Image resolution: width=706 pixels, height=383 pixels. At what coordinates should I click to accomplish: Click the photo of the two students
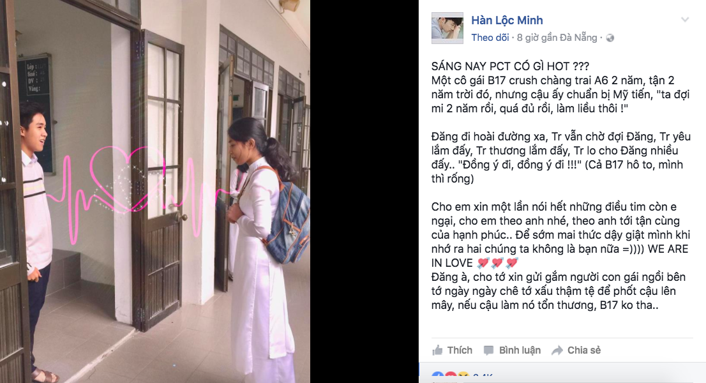[x=155, y=191]
